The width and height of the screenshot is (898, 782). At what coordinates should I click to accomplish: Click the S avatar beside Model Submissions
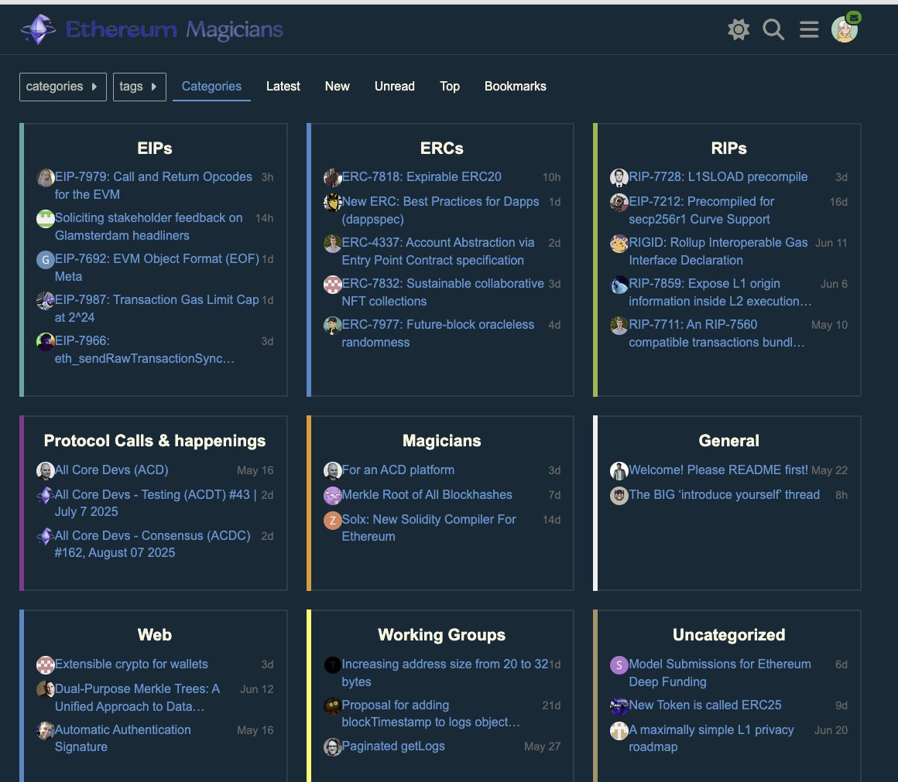[619, 664]
